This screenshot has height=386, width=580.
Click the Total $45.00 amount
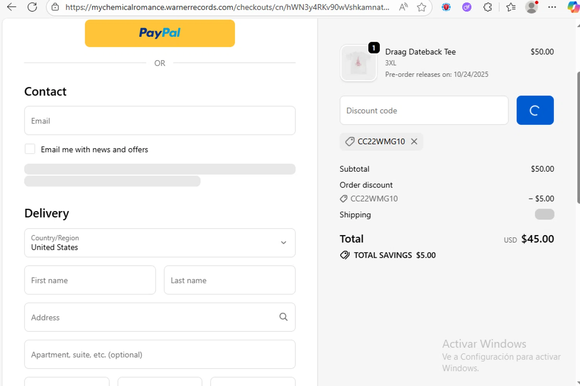[x=537, y=239]
